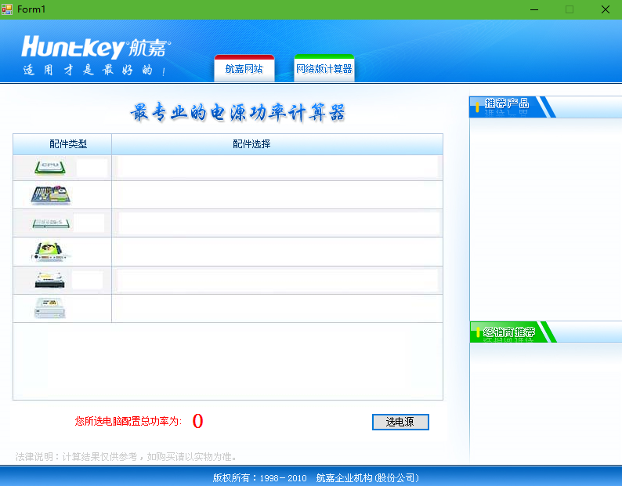Click the 选电源 button
This screenshot has height=486, width=622.
400,422
